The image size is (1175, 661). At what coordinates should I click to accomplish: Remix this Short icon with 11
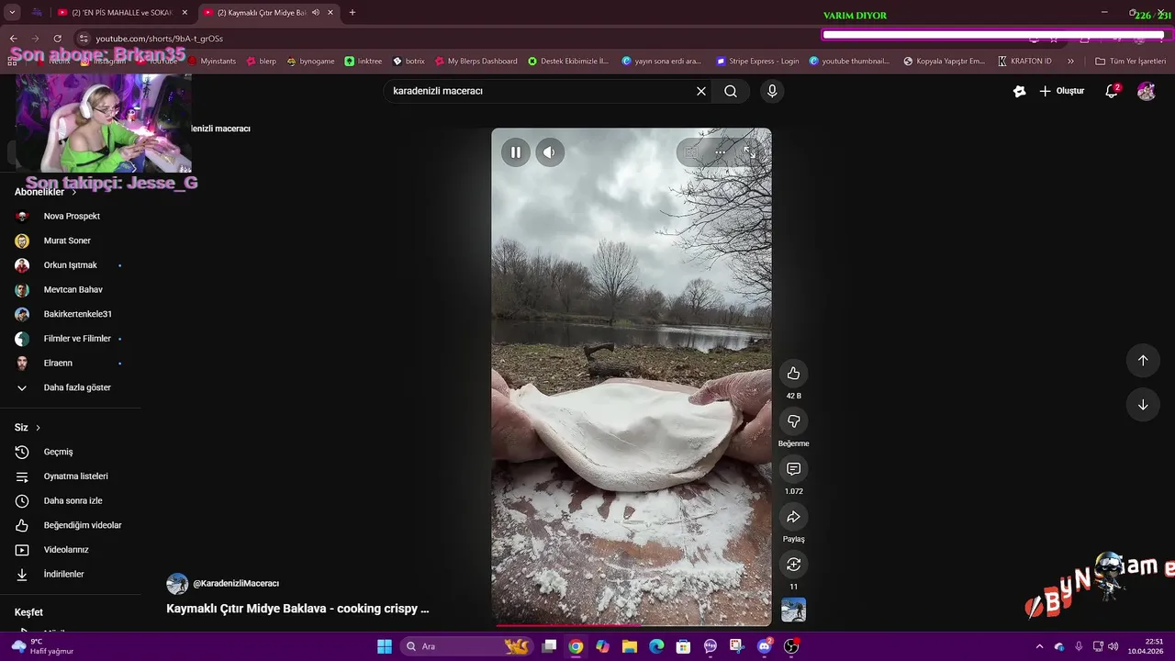point(793,564)
